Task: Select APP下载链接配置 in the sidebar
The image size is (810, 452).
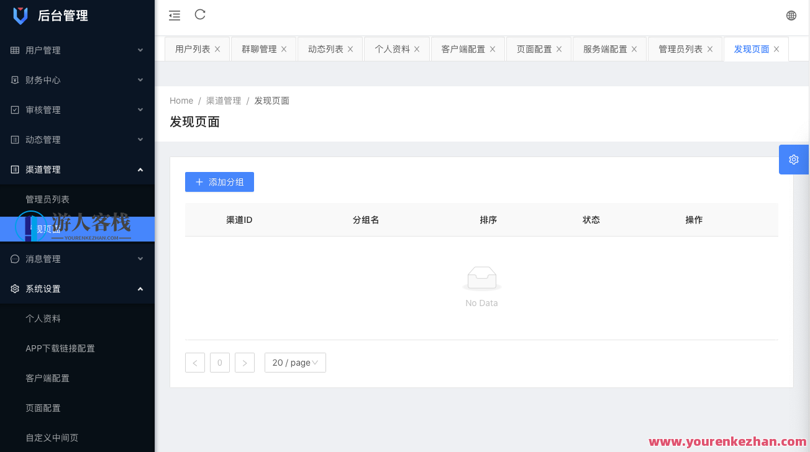Action: tap(60, 348)
